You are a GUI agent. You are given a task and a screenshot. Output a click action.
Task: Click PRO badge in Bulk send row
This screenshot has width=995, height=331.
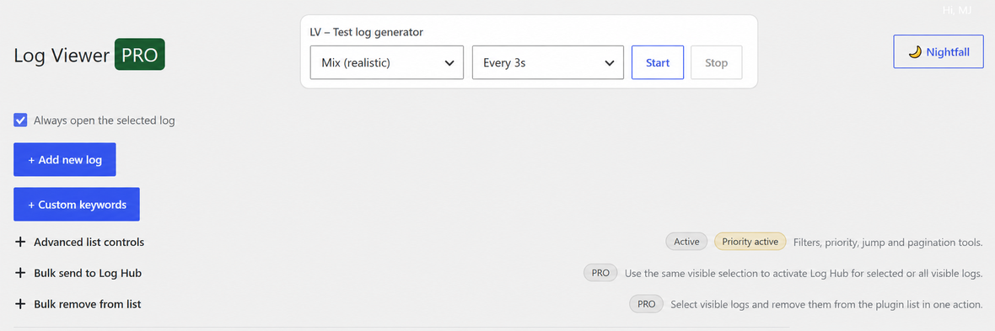click(601, 273)
